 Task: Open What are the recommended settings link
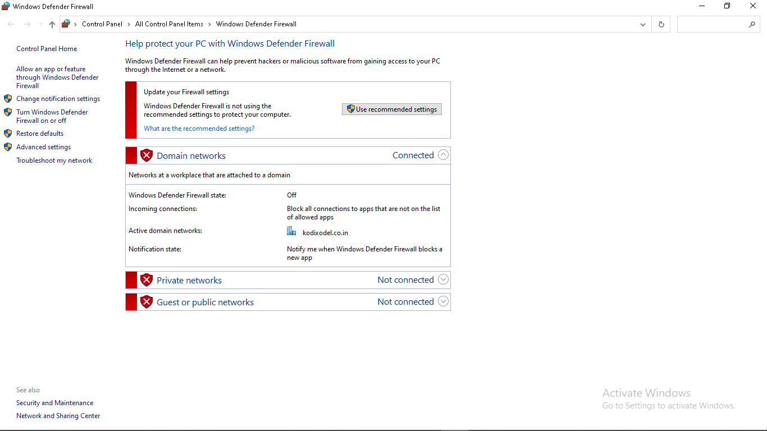[199, 129]
